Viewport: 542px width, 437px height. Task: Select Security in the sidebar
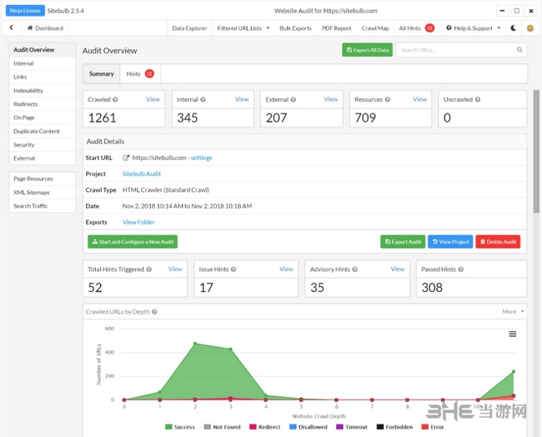tap(43, 144)
